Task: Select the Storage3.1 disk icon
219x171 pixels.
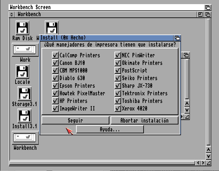Action: coord(24,94)
